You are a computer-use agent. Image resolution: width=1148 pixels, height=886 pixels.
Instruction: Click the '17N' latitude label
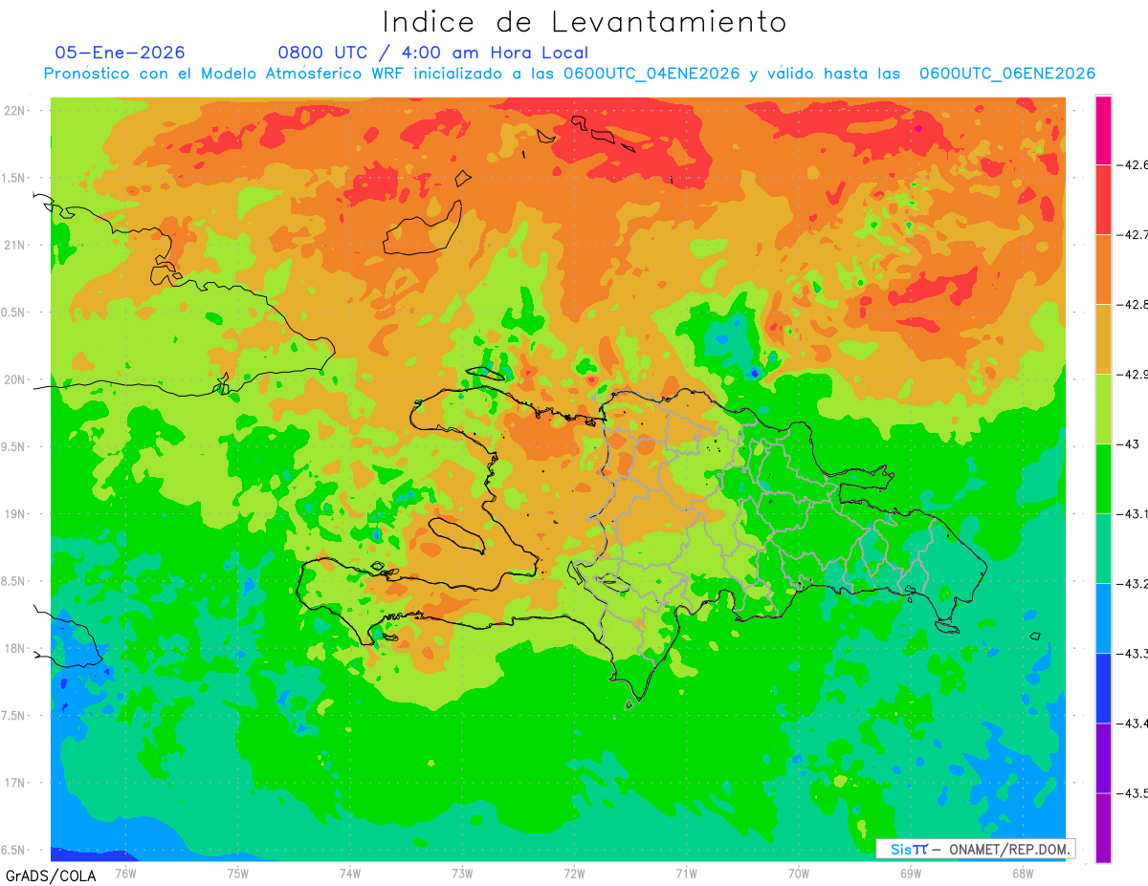tap(15, 783)
